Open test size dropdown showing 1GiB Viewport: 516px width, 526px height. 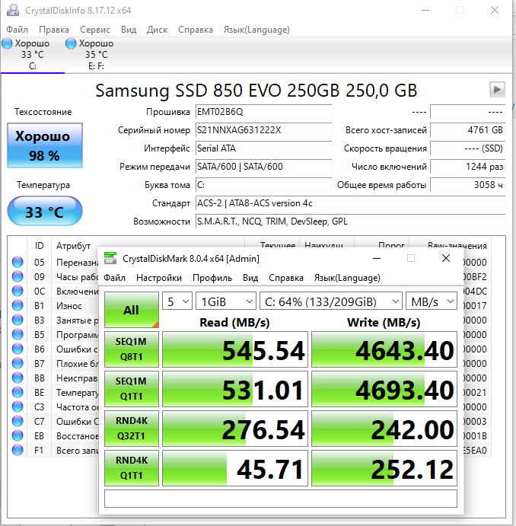(225, 301)
